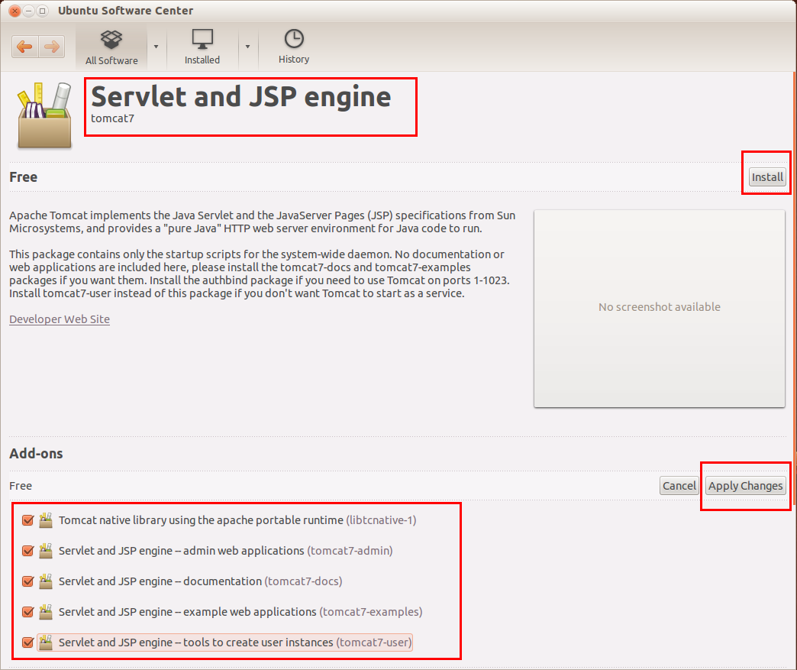Uncheck the tomcat7-docs add-on checkbox

point(28,581)
